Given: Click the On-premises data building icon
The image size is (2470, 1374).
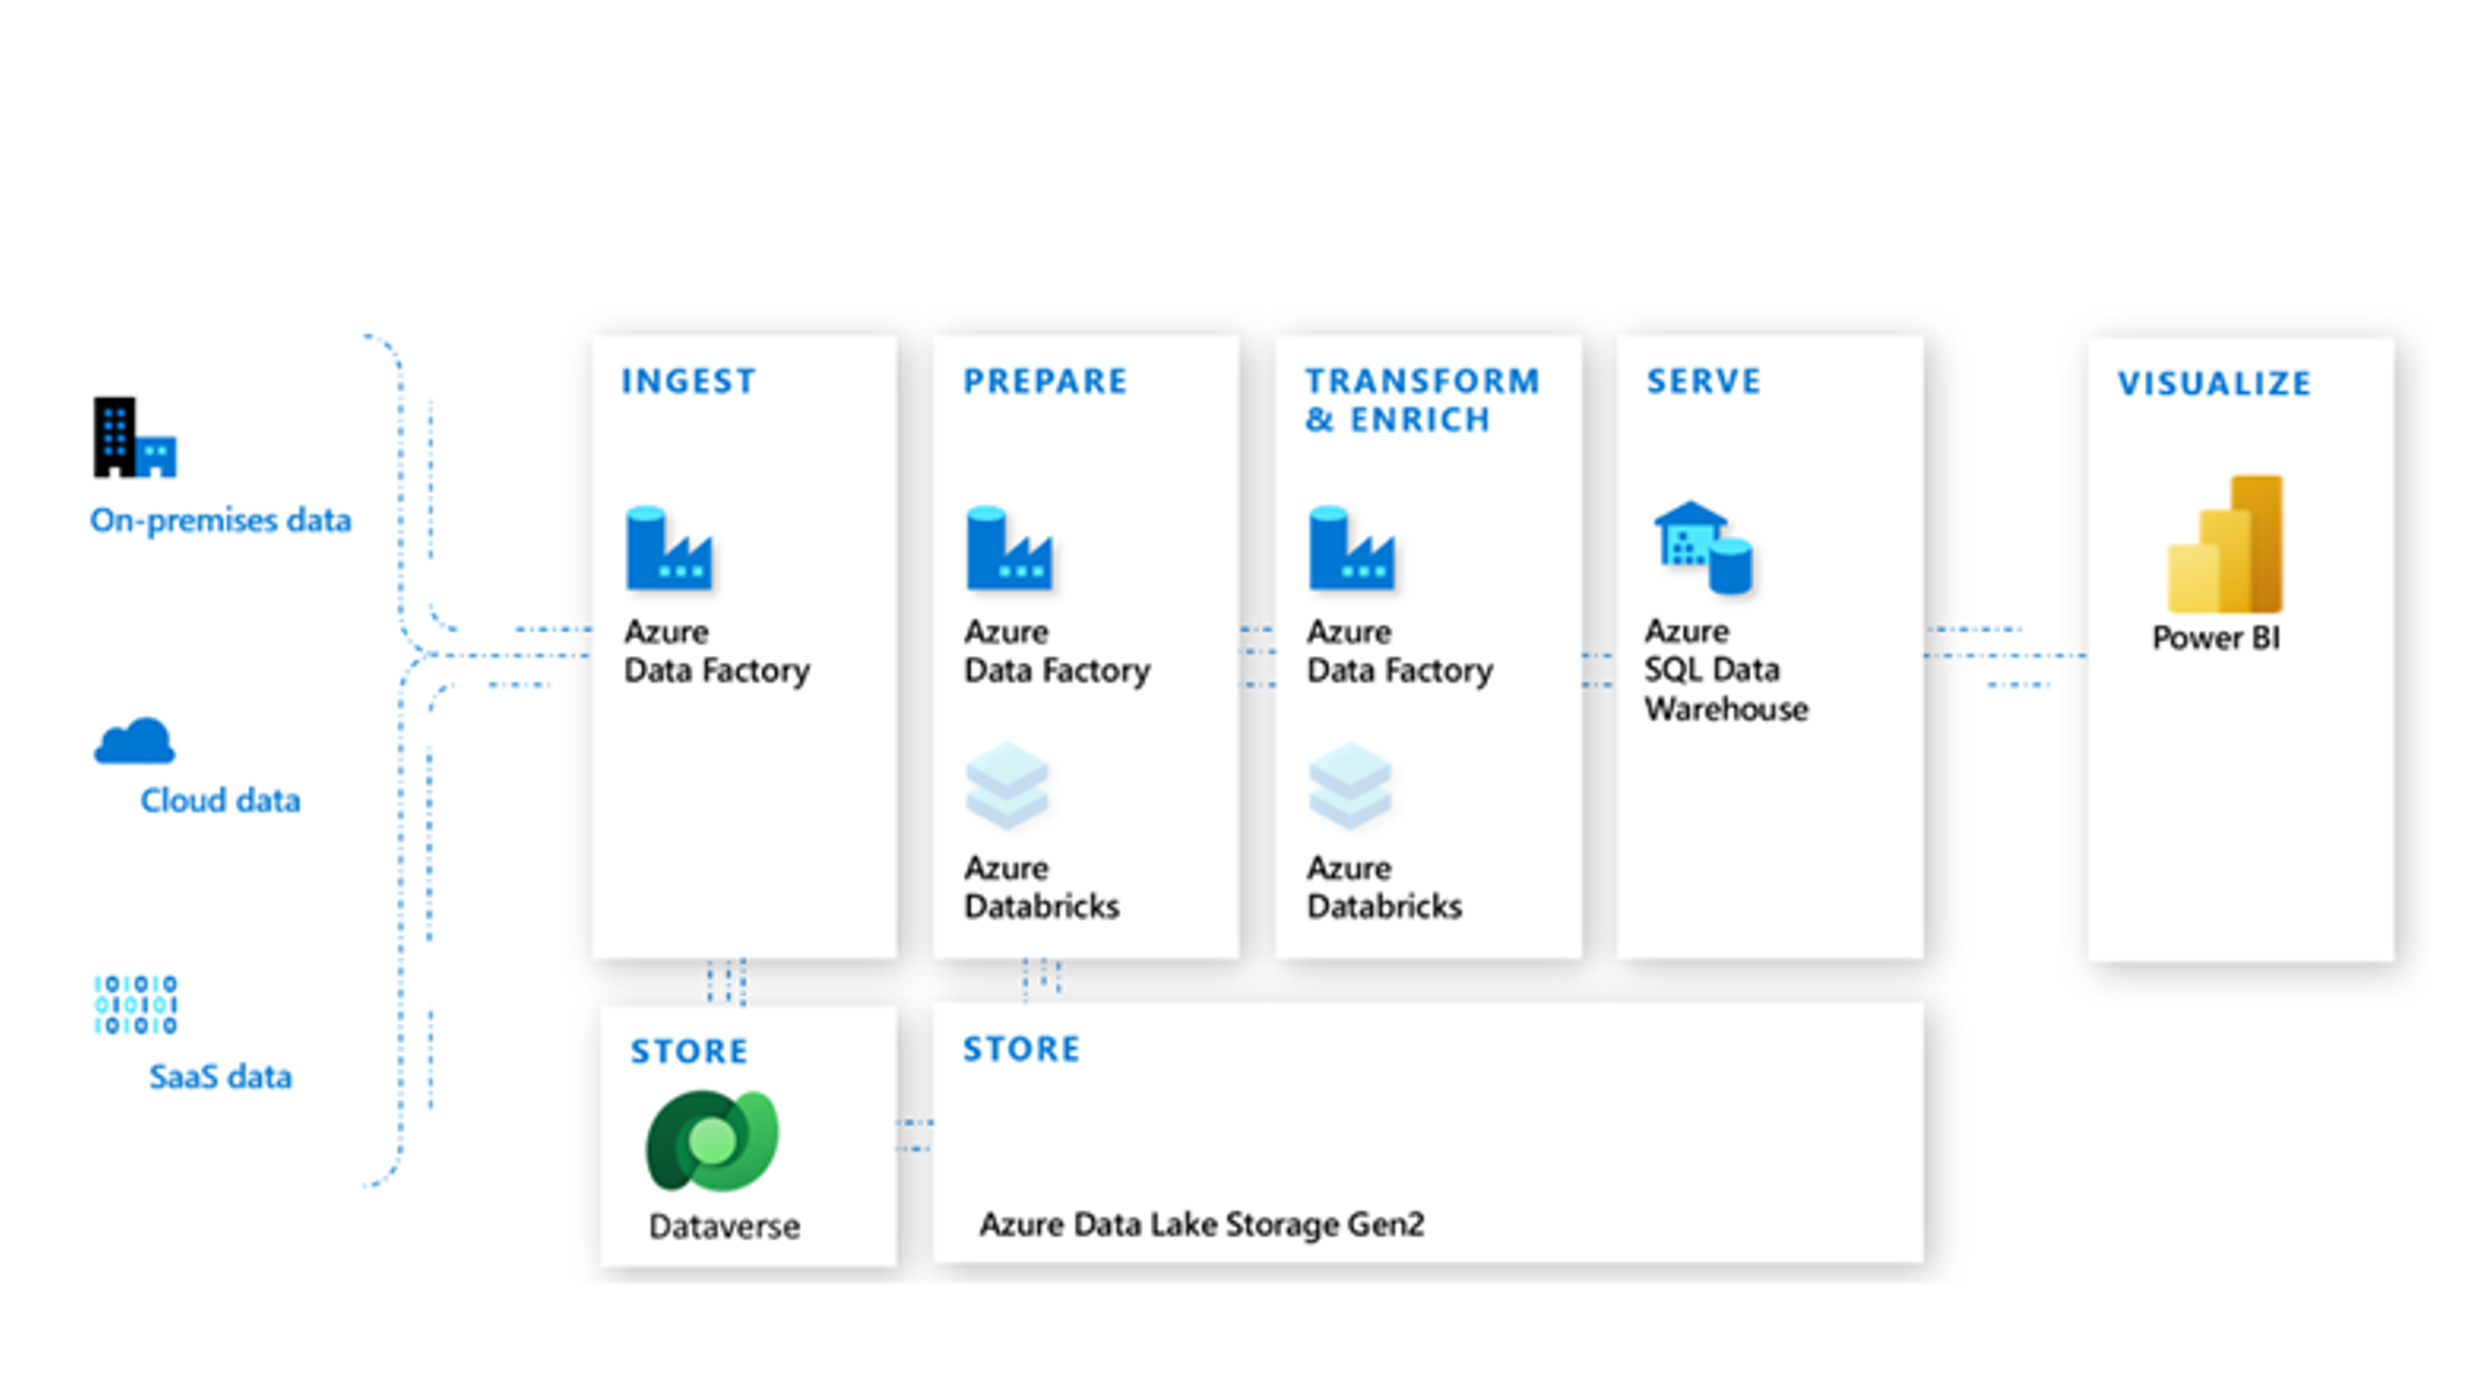Looking at the screenshot, I should click(x=135, y=437).
